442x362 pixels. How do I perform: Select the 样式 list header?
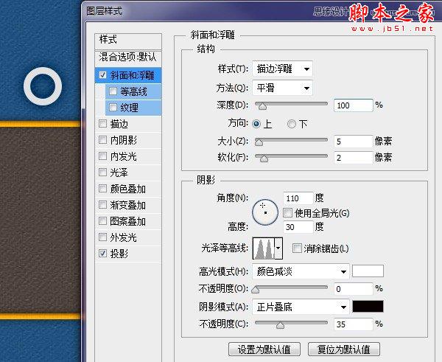128,41
